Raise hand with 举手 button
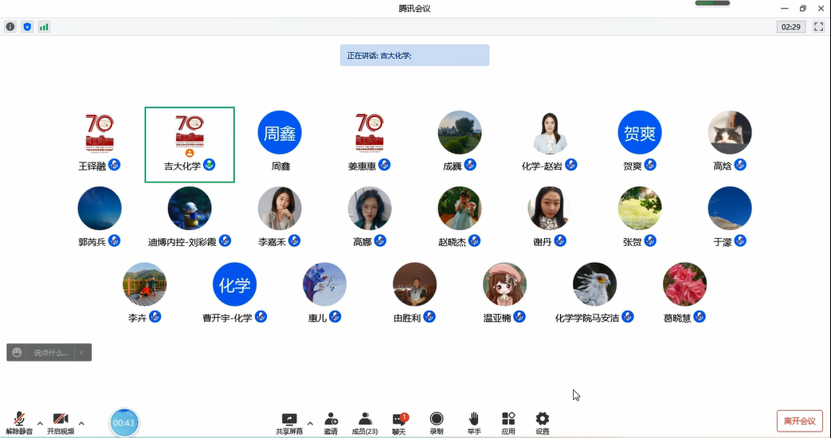831x438 pixels. coord(474,423)
